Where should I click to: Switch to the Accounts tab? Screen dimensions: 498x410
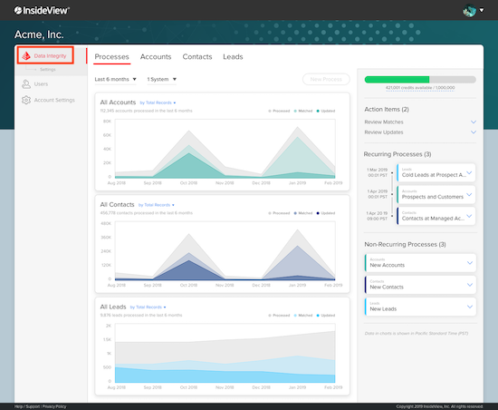[156, 56]
